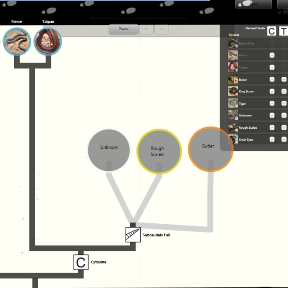
Task: Click the Small Eyed species thumbnail
Action: click(233, 140)
